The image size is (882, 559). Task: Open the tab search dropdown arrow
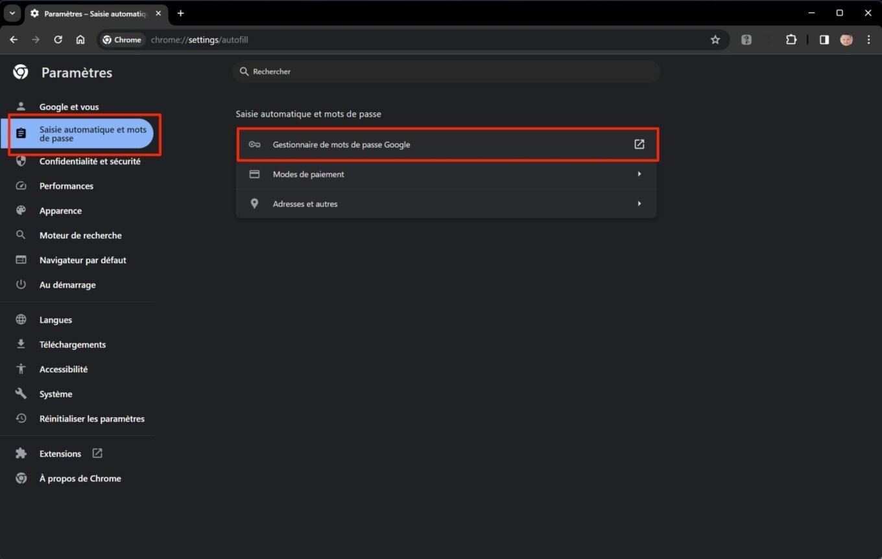pyautogui.click(x=12, y=13)
